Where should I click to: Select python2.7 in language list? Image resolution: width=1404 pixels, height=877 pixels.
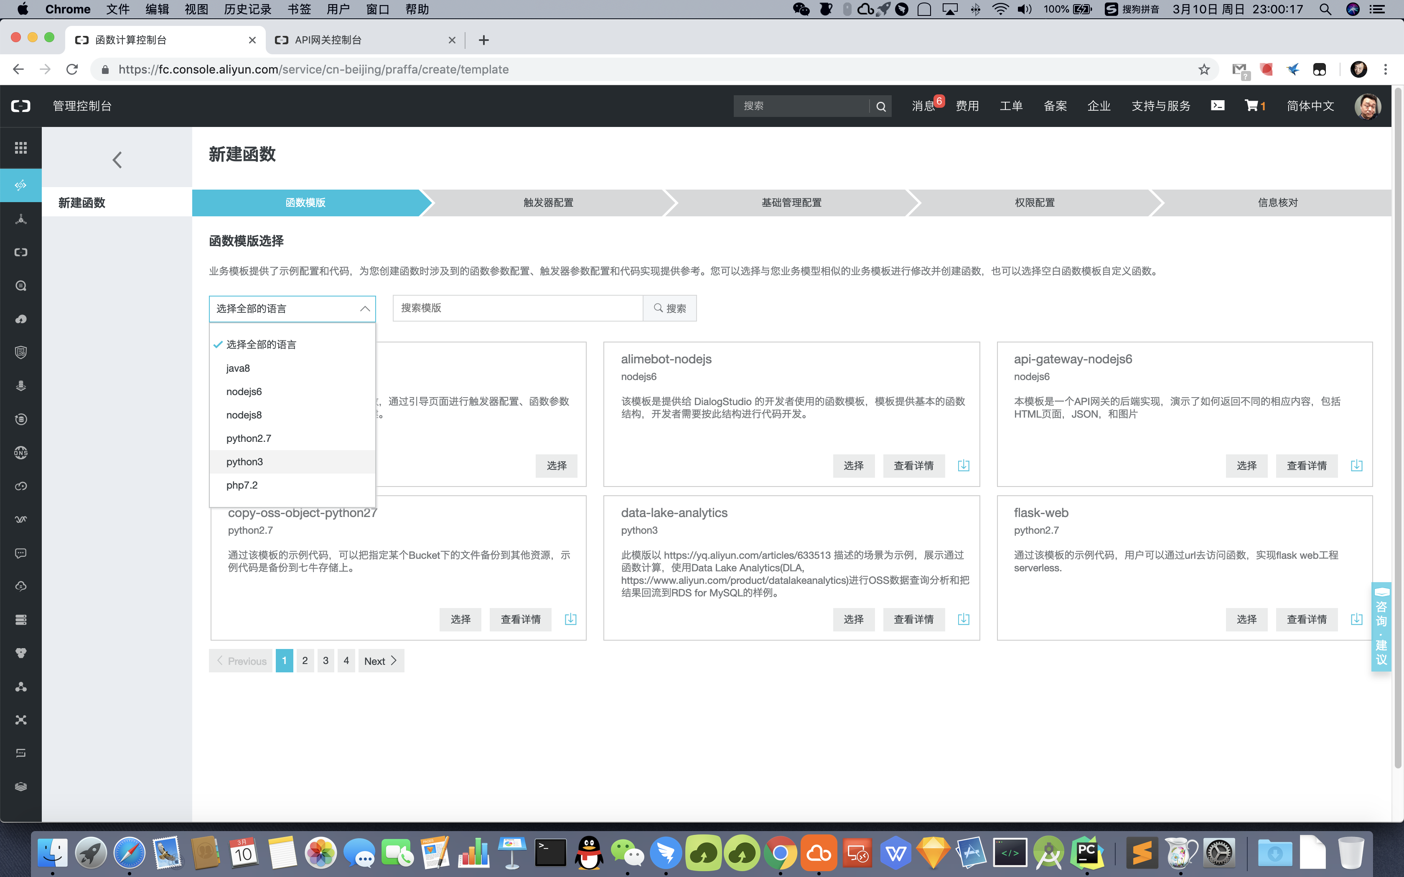pos(292,438)
